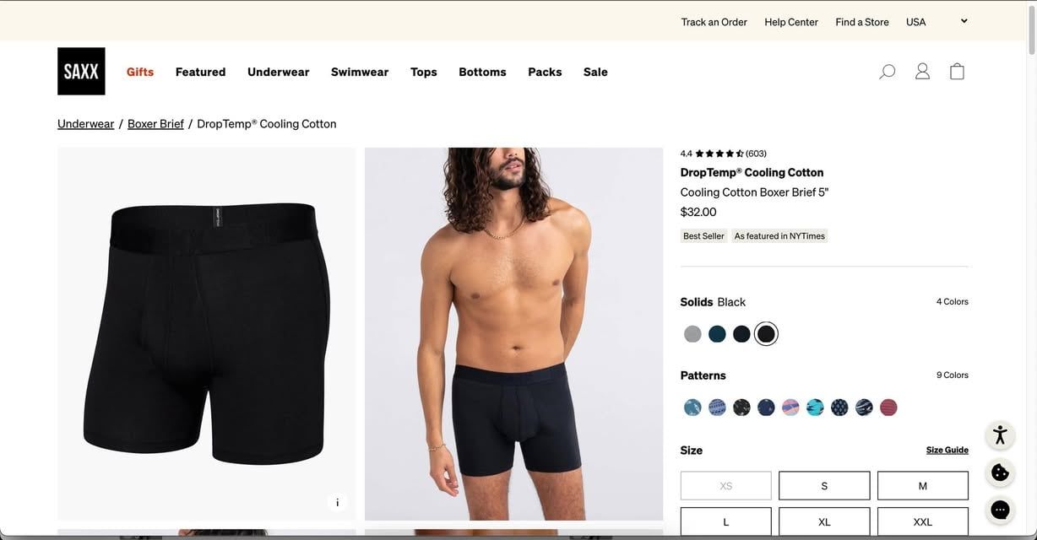This screenshot has height=540, width=1037.
Task: Click the info icon on product image
Action: [337, 503]
